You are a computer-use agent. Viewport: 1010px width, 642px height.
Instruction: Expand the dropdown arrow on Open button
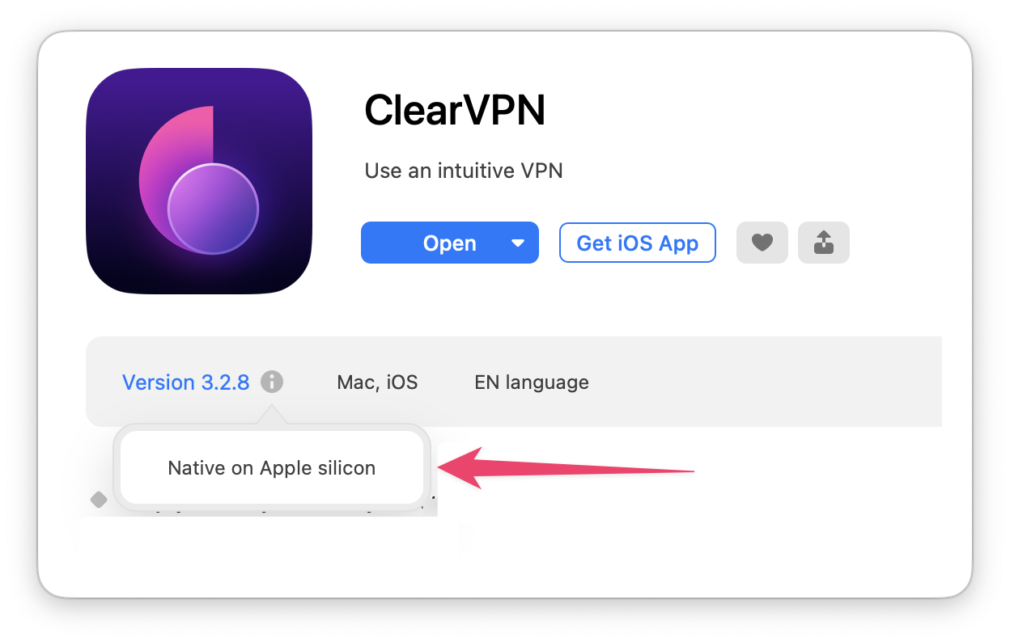coord(518,243)
